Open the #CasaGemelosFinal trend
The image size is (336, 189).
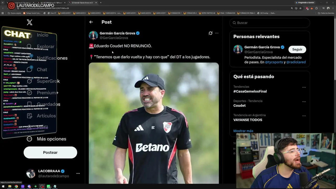point(250,91)
